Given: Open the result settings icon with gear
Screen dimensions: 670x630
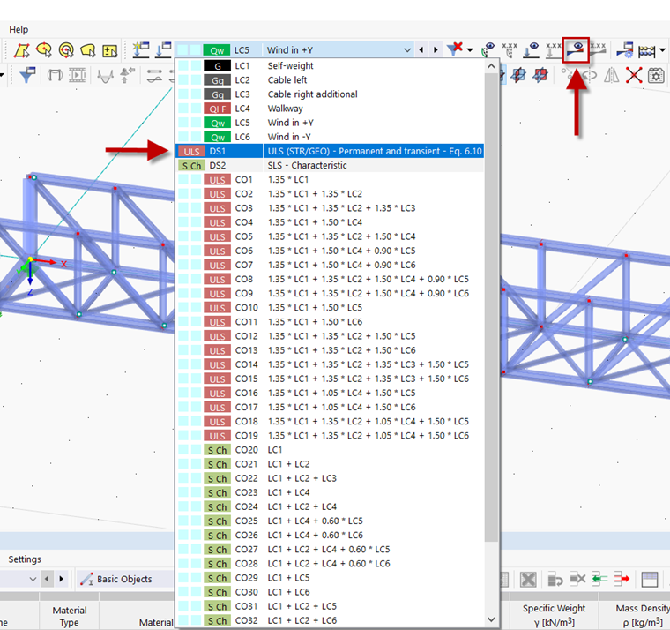Looking at the screenshot, I should click(x=624, y=49).
